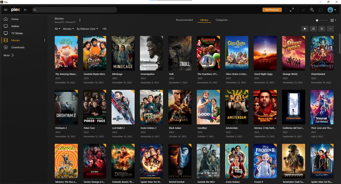Open the grid view mode dropdown
This screenshot has height=184, width=341.
coord(333,20)
